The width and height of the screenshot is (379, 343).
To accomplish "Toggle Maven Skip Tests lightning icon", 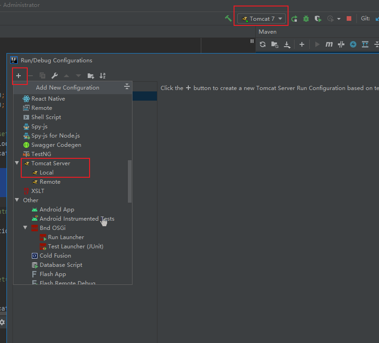I will tap(353, 44).
